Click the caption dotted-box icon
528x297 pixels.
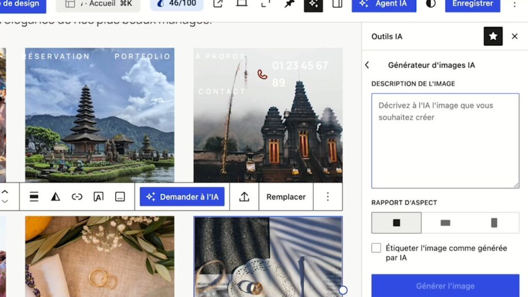click(120, 196)
